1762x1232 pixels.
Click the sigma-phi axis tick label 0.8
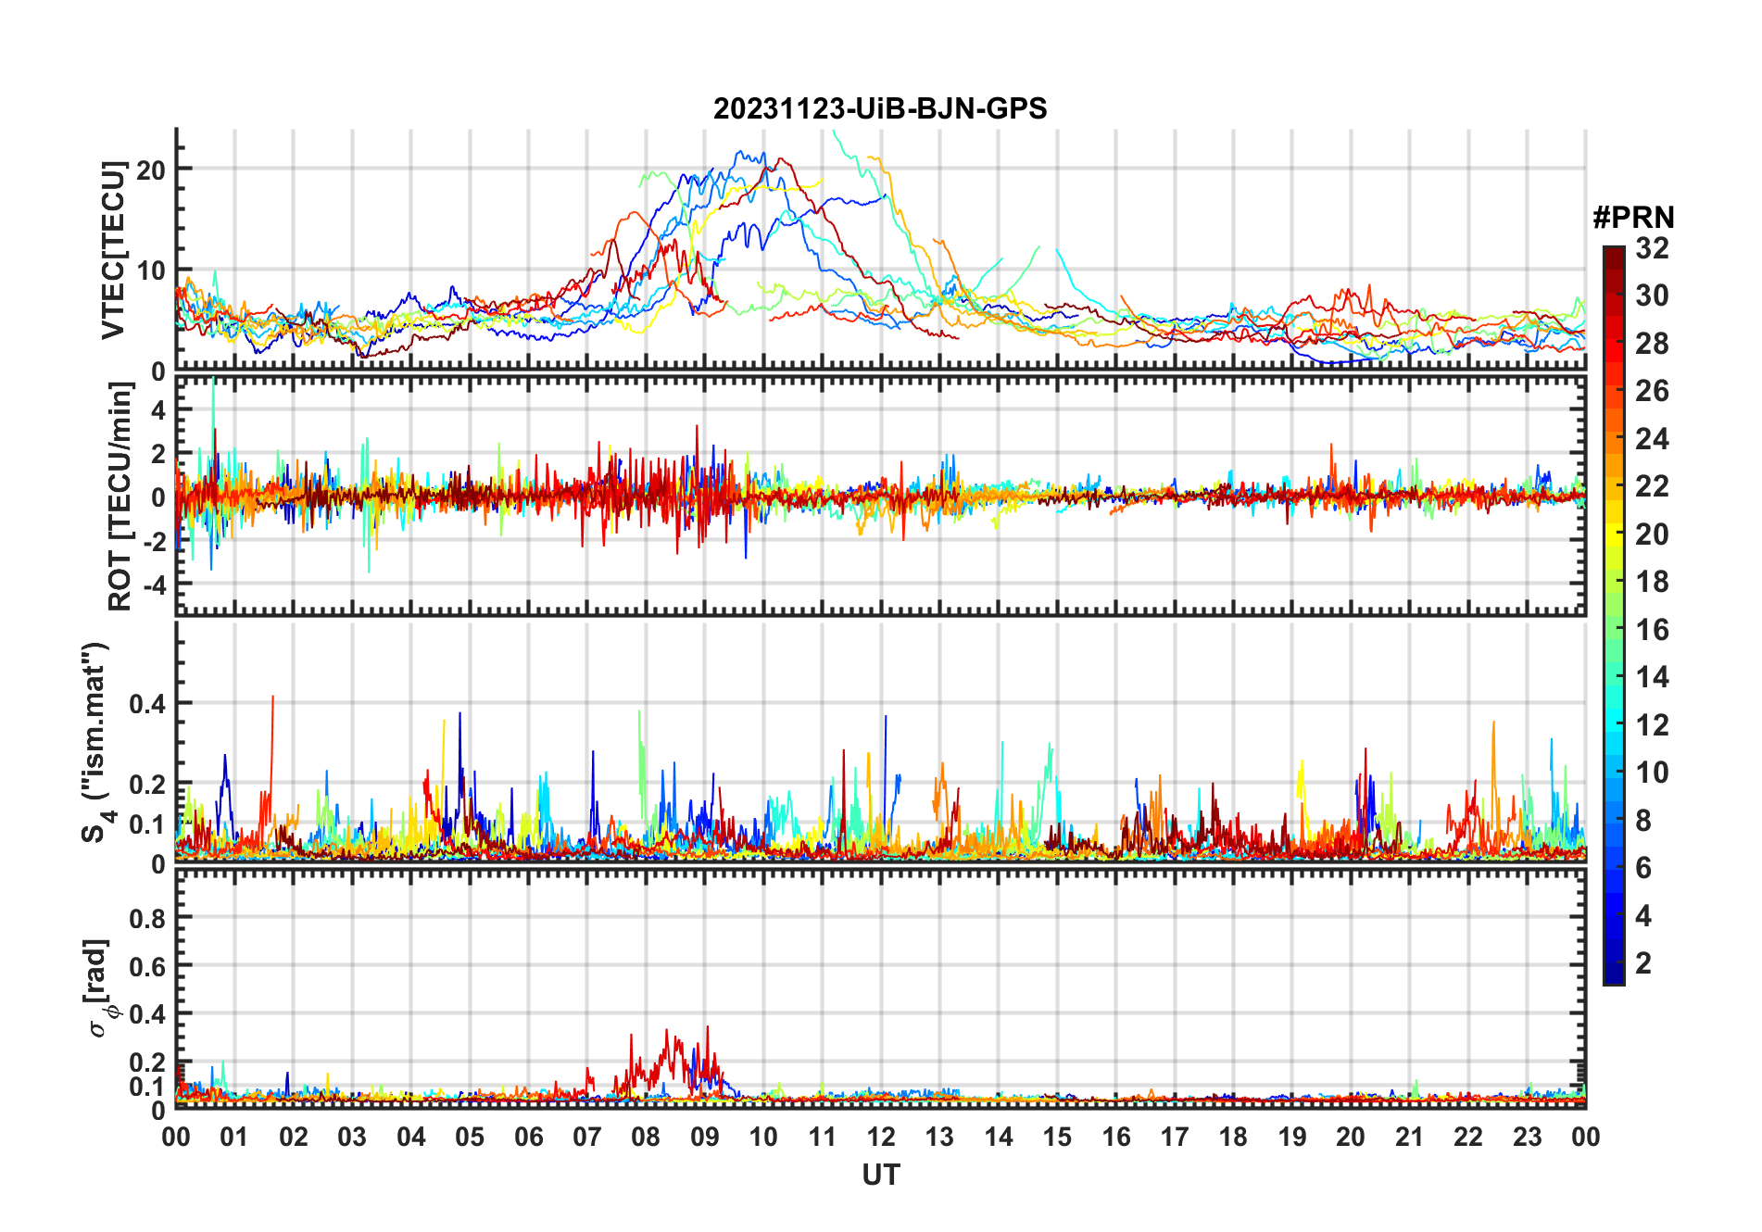(x=147, y=918)
